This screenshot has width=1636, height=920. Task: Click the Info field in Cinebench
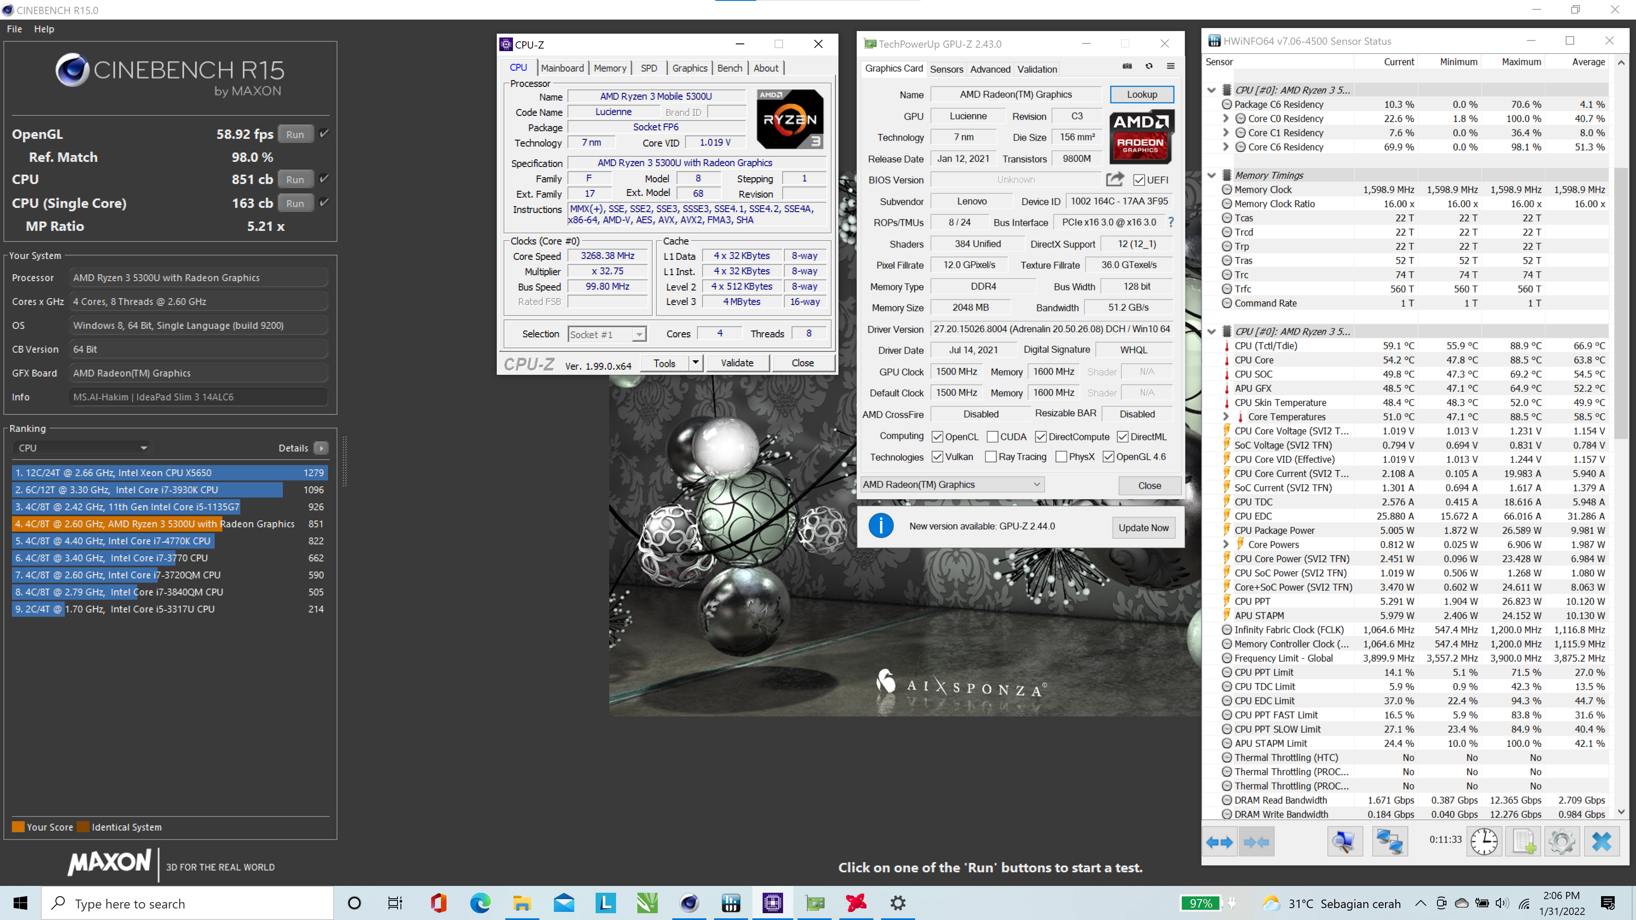[198, 397]
